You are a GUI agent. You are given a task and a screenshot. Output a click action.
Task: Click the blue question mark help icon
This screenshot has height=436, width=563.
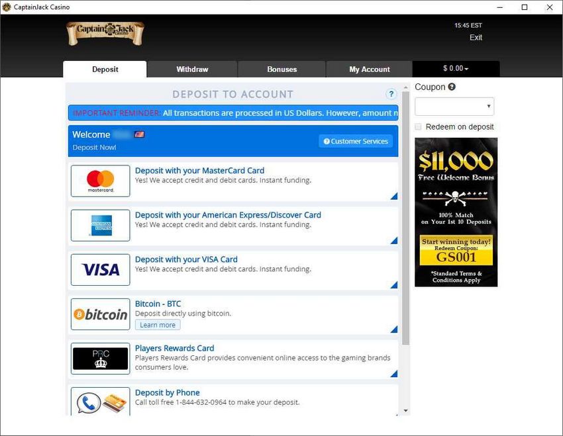tap(391, 94)
